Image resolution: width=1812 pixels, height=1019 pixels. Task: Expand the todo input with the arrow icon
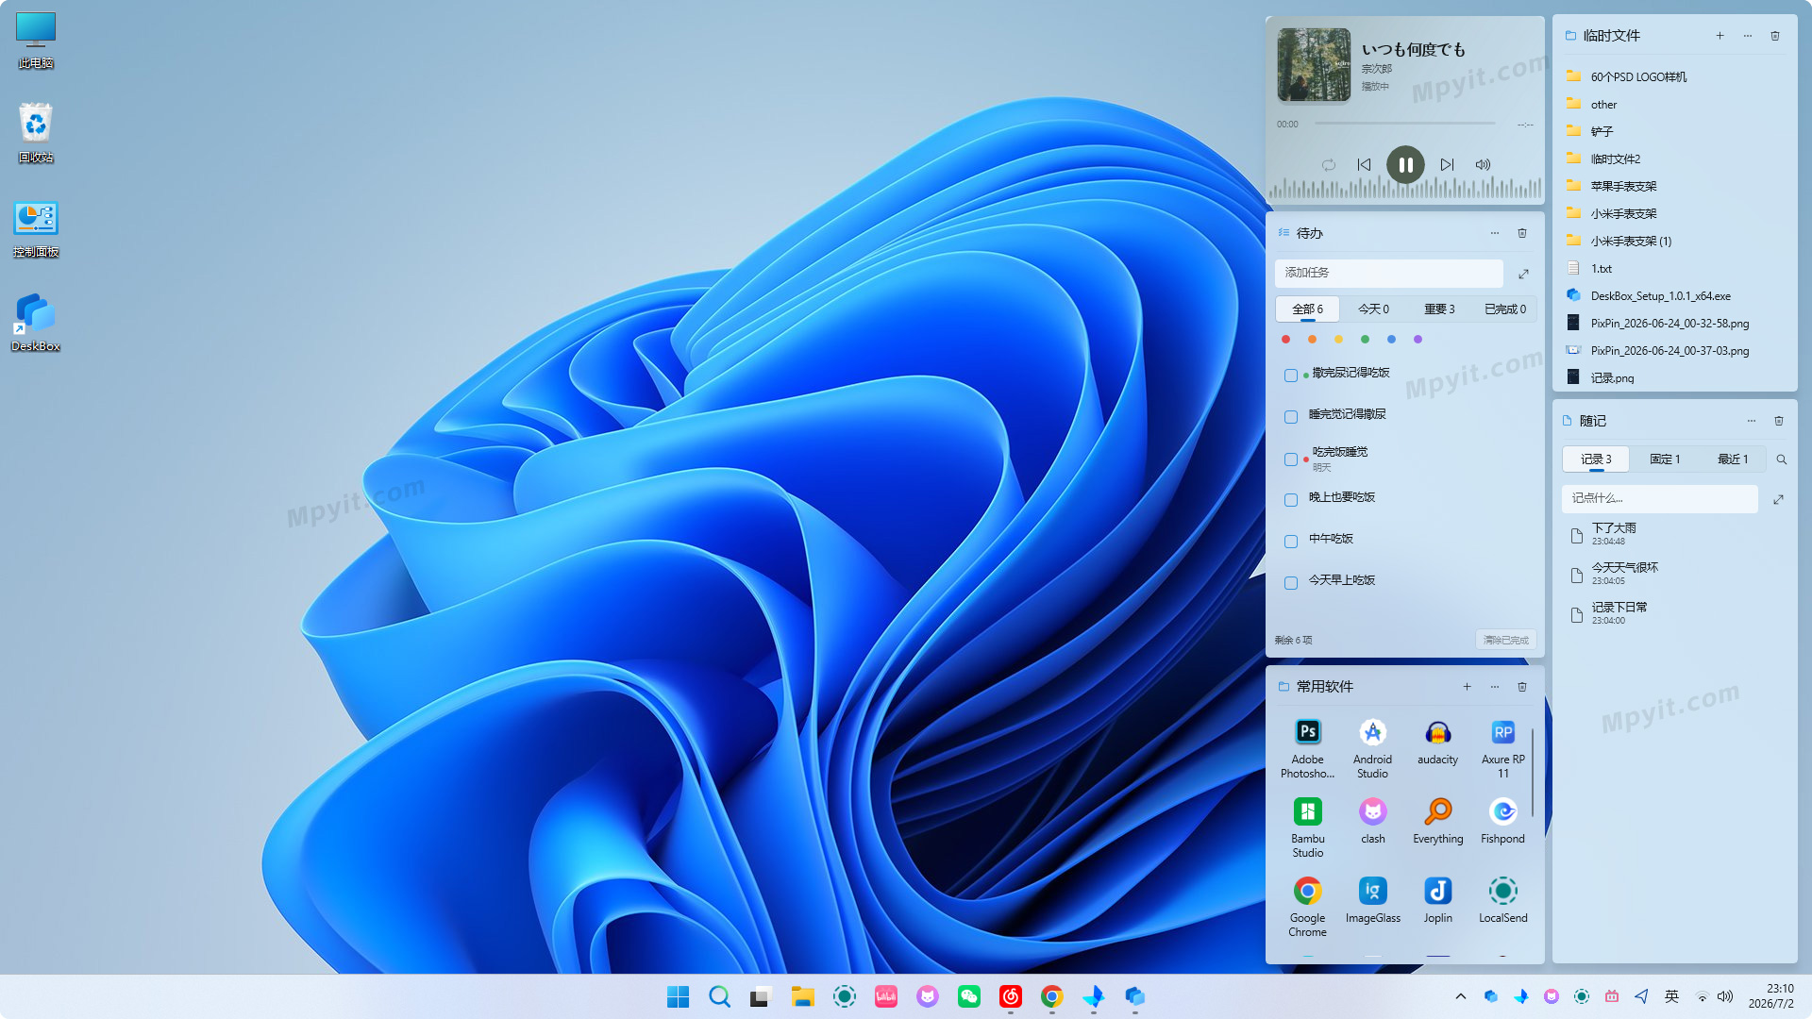click(1523, 274)
